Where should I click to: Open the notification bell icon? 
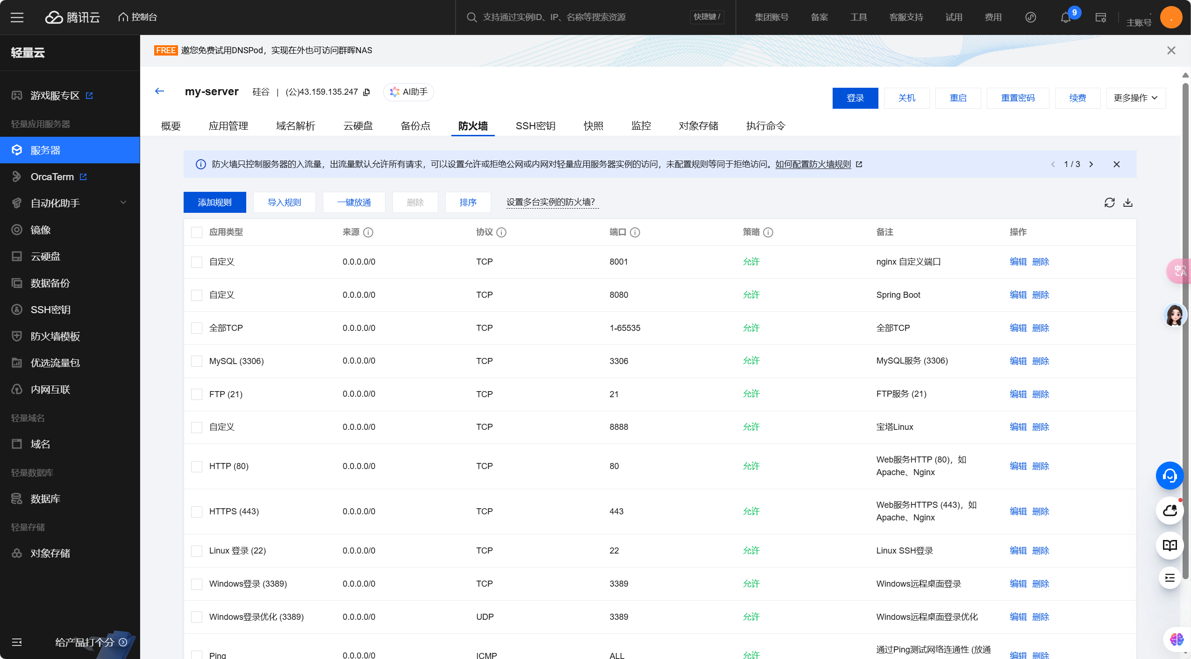coord(1065,18)
